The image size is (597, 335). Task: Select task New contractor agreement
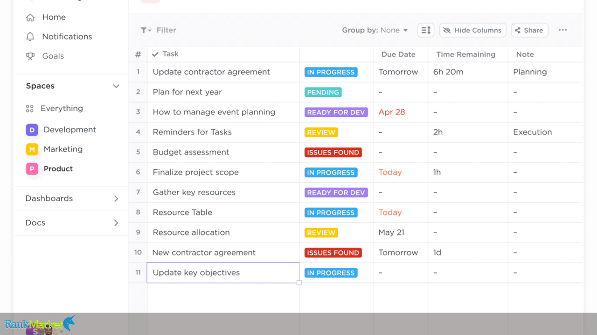(x=204, y=253)
